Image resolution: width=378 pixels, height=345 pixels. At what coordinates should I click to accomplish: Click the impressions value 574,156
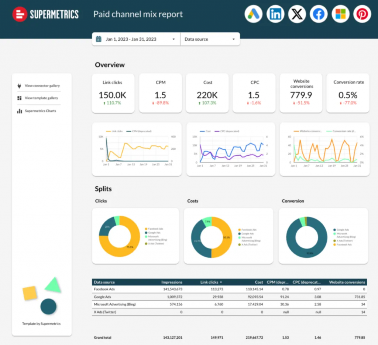176,304
